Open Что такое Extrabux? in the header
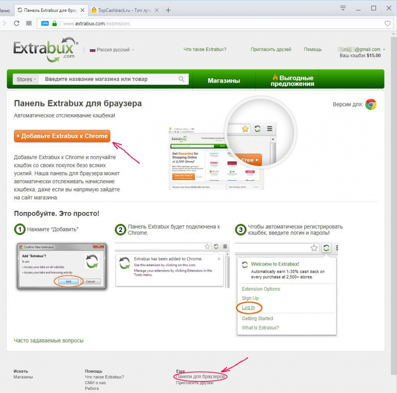The height and width of the screenshot is (393, 397). coord(205,49)
